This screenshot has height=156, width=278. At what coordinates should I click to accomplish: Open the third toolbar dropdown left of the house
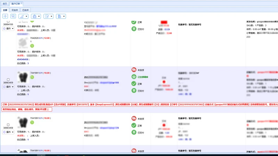click(x=23, y=16)
